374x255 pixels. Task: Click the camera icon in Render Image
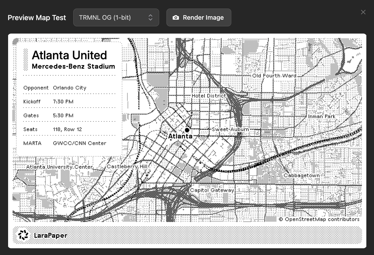(x=176, y=18)
